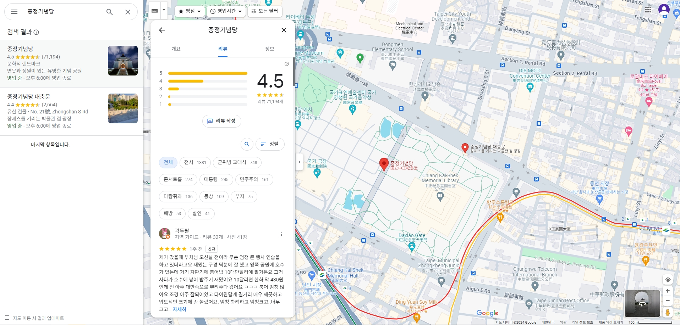Image resolution: width=680 pixels, height=325 pixels.
Task: Switch to the 정보 tab
Action: [x=270, y=49]
